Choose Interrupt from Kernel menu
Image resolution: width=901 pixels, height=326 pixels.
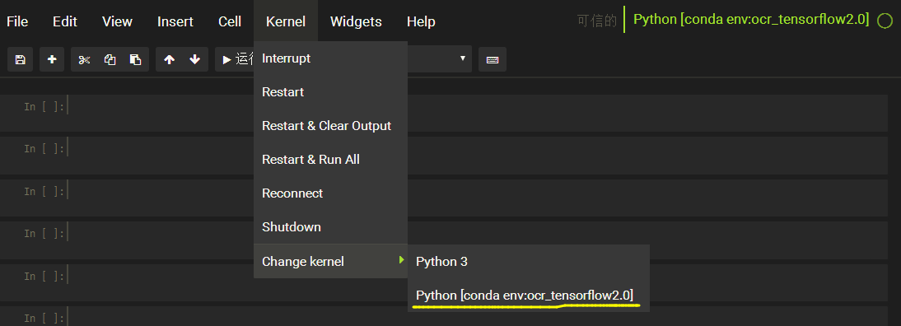[330, 58]
